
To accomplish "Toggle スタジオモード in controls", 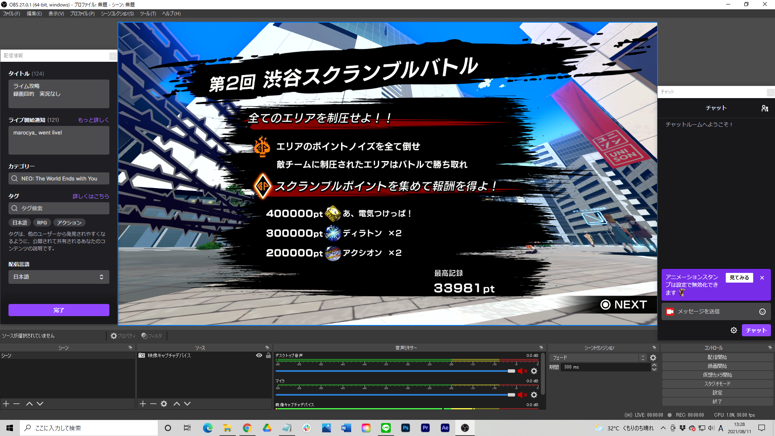I will 717,384.
